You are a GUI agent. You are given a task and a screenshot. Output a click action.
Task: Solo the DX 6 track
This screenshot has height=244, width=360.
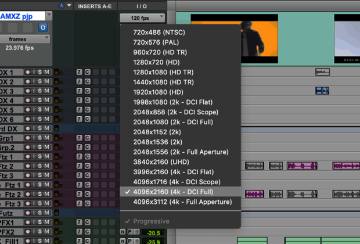click(x=41, y=119)
